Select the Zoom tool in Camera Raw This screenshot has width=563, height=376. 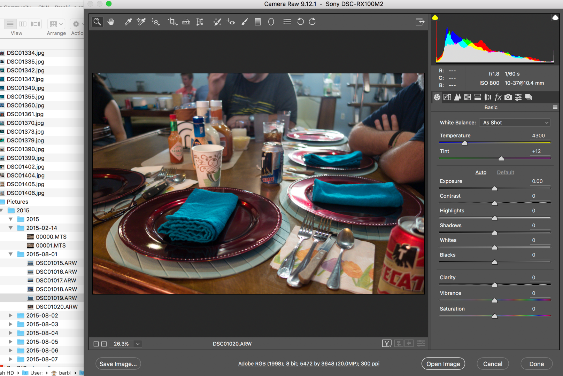pyautogui.click(x=97, y=22)
